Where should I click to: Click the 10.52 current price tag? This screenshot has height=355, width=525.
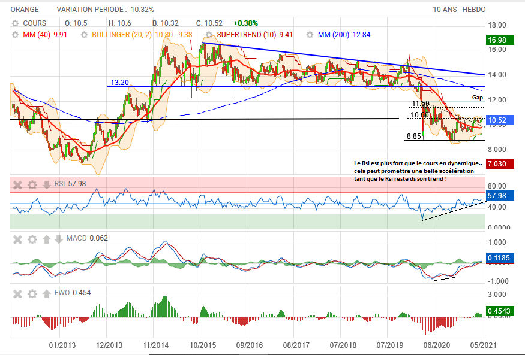(x=500, y=120)
